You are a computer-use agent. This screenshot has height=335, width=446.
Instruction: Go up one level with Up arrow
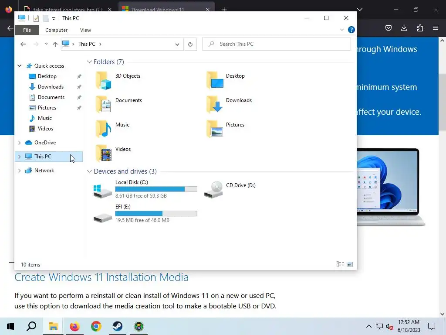(55, 44)
